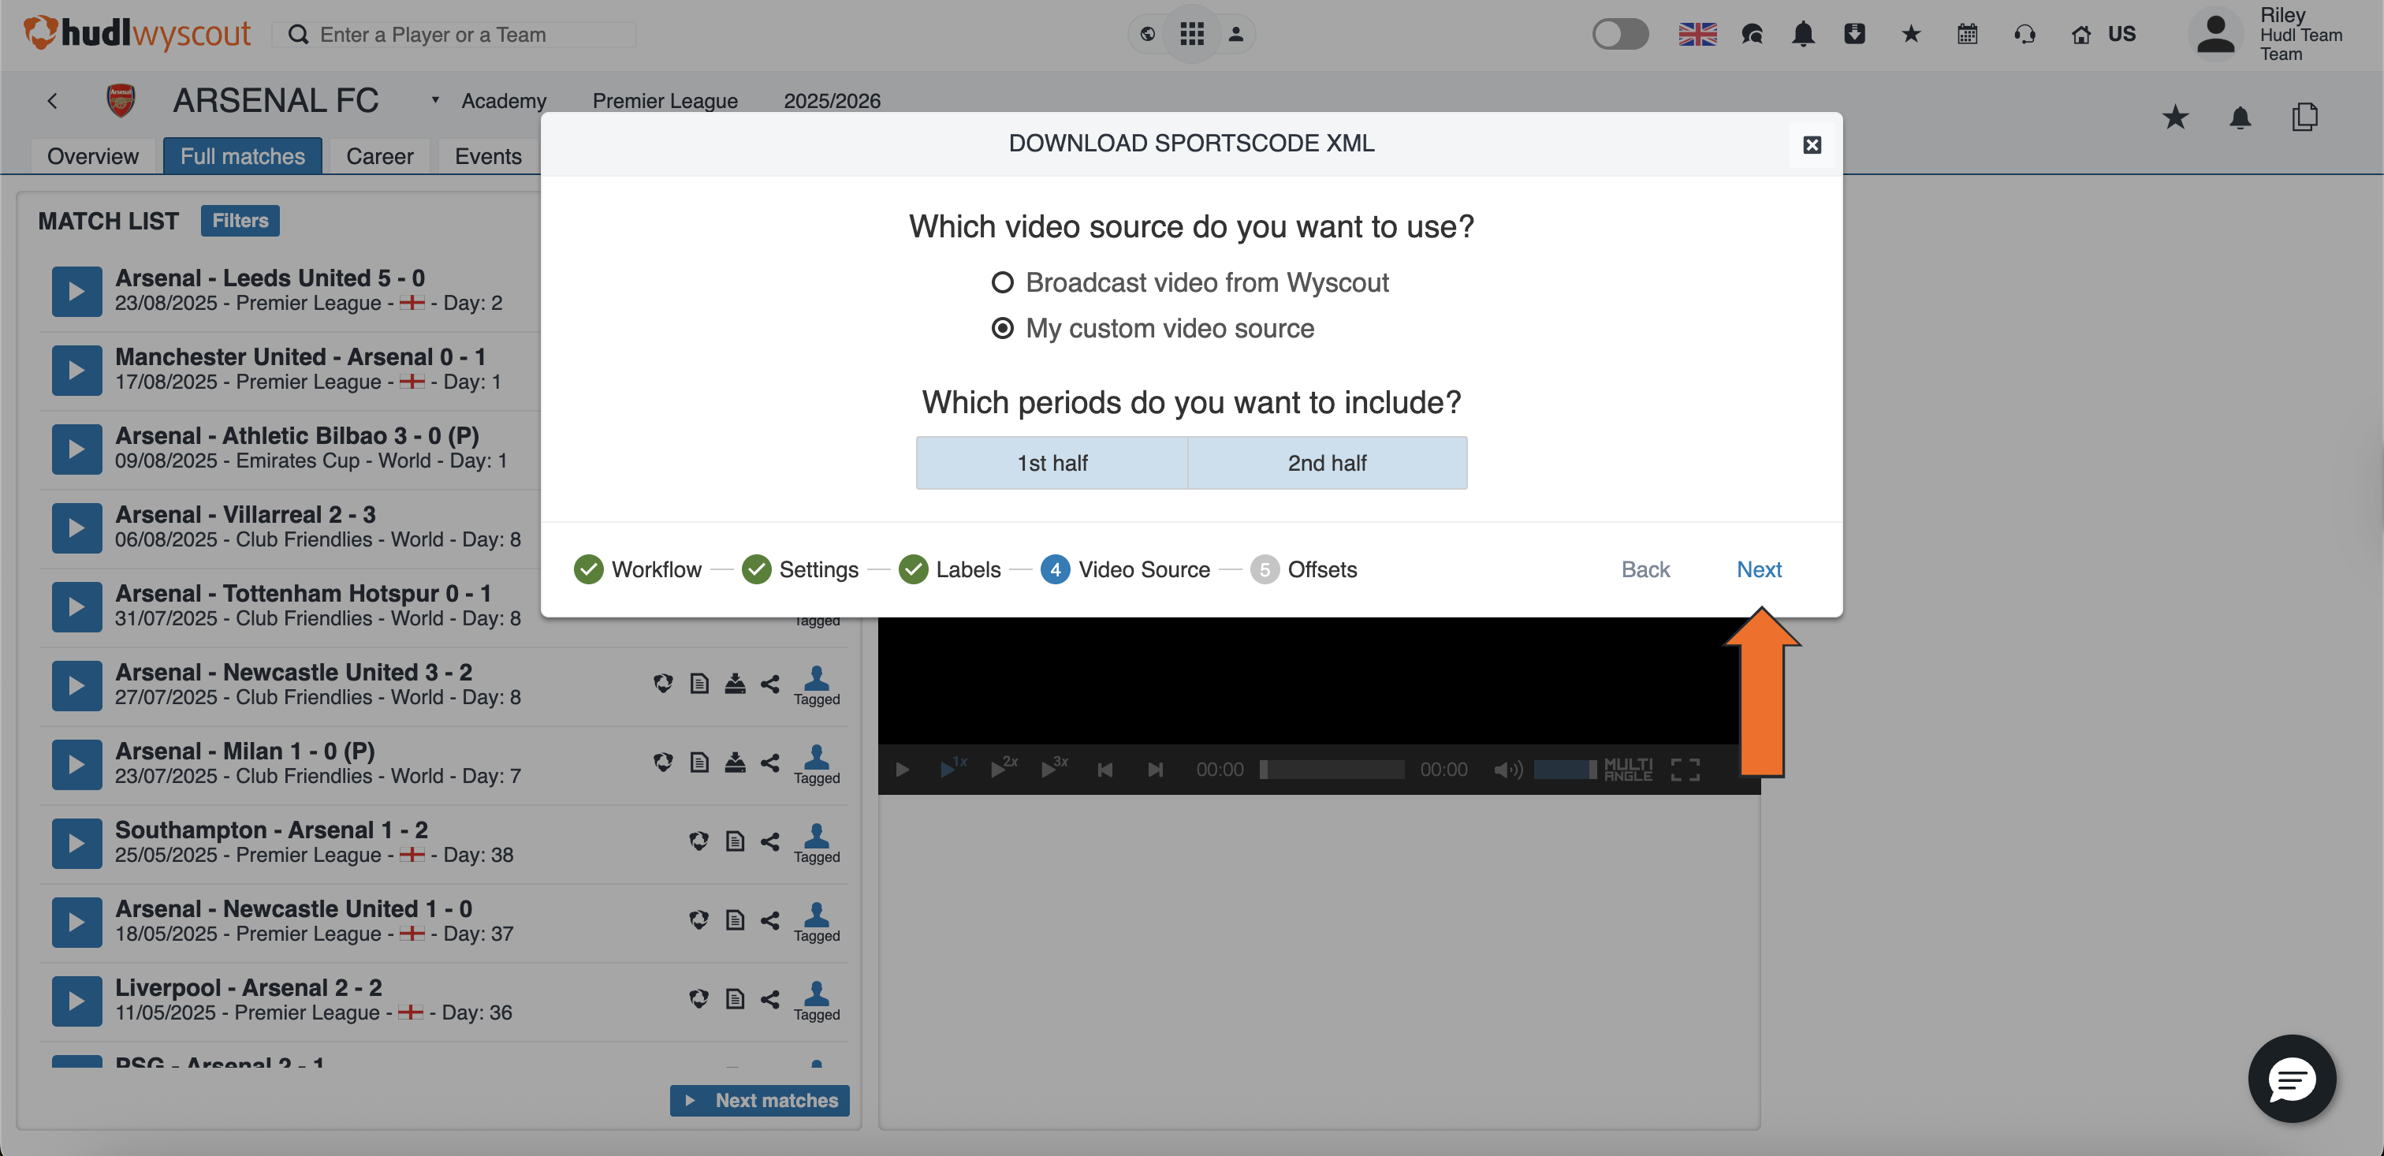Favorite Arsenal FC with the star icon
Image resolution: width=2384 pixels, height=1156 pixels.
[2175, 117]
